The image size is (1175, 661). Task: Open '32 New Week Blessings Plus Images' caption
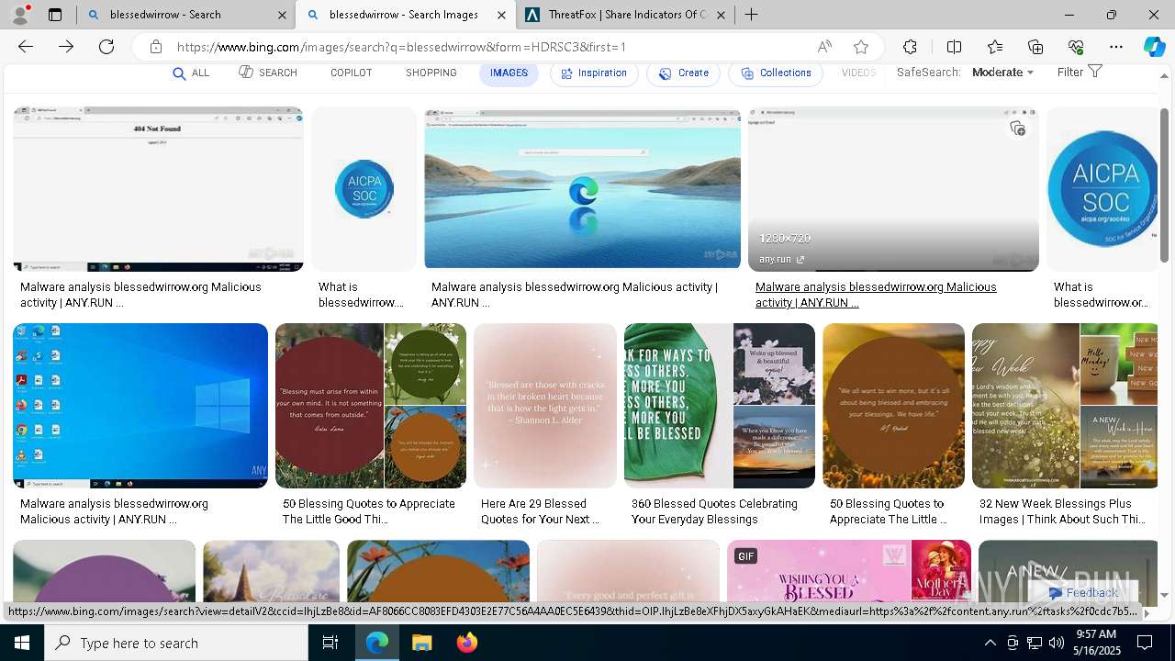click(x=1062, y=511)
